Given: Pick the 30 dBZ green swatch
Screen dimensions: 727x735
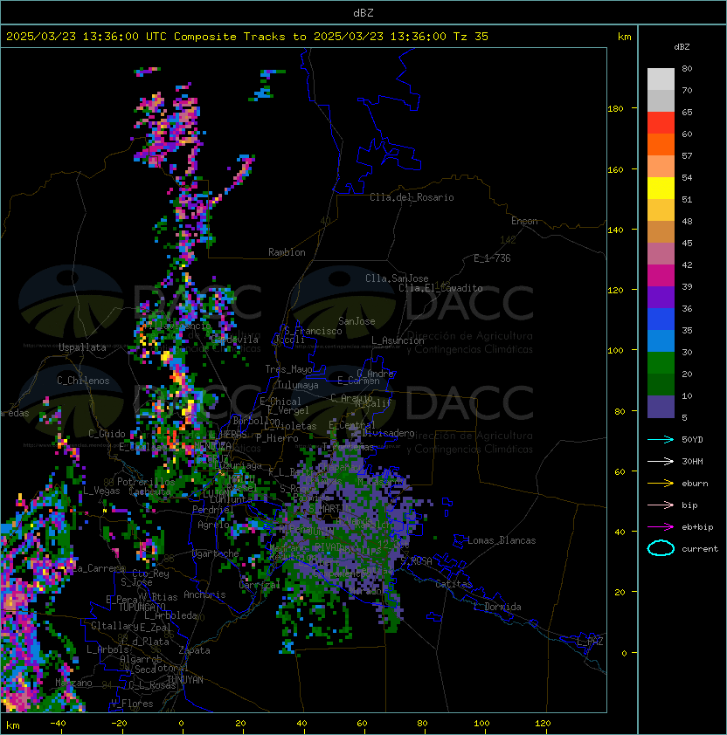Looking at the screenshot, I should tap(661, 363).
